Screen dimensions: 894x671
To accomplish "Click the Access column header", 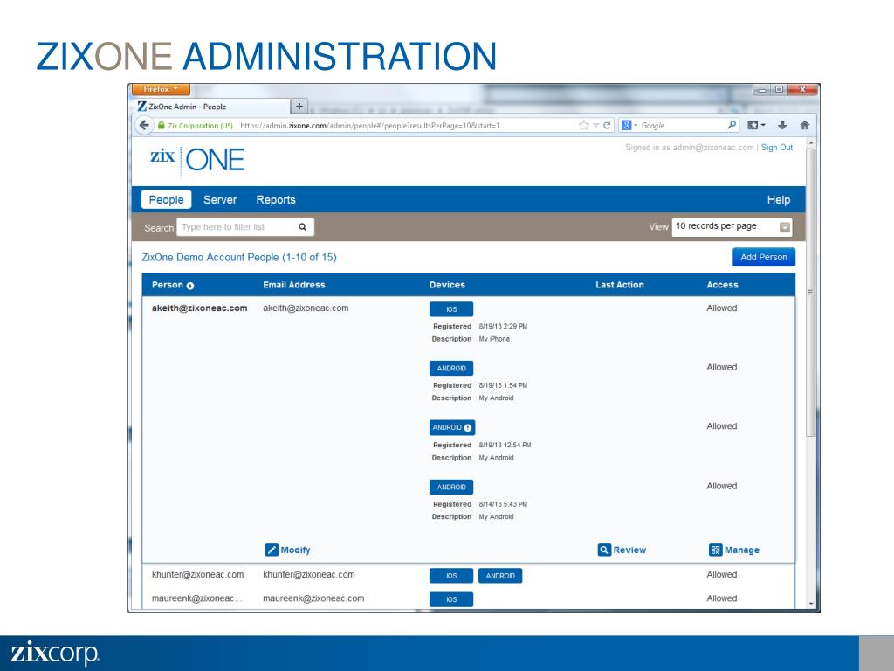I will (x=722, y=285).
